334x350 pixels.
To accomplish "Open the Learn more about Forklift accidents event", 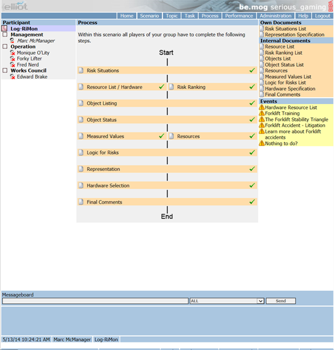I will [x=293, y=134].
